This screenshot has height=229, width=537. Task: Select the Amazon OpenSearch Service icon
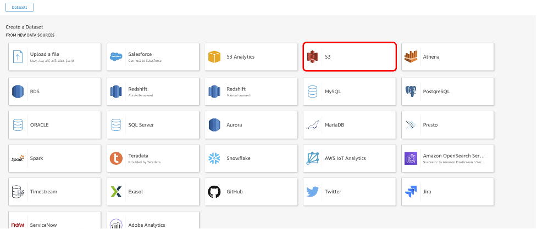(x=411, y=158)
